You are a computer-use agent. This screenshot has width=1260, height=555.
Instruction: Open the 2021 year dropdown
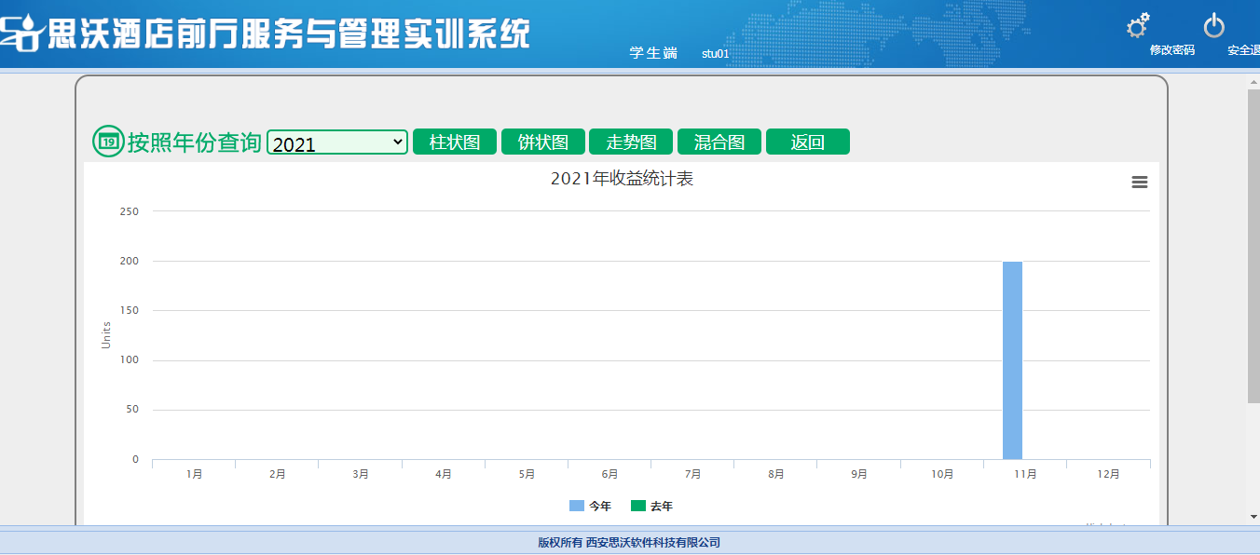tap(337, 142)
